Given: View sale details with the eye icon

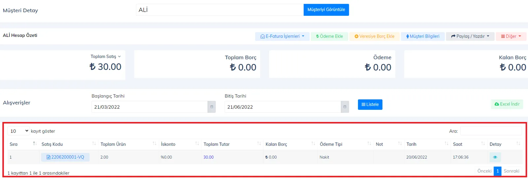Looking at the screenshot, I should pyautogui.click(x=495, y=157).
